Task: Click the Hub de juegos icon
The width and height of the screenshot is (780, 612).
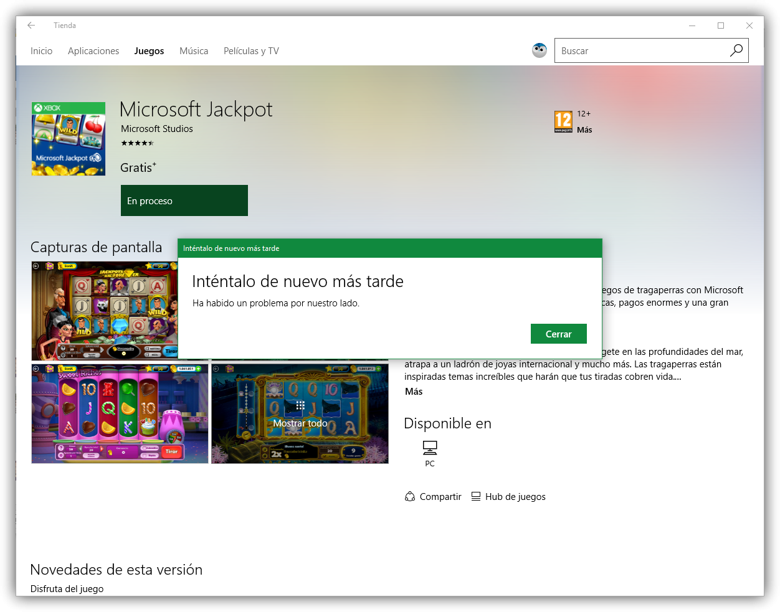Action: (476, 496)
